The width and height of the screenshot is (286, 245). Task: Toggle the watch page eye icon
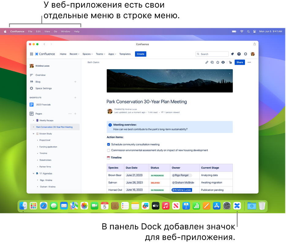pyautogui.click(x=223, y=62)
